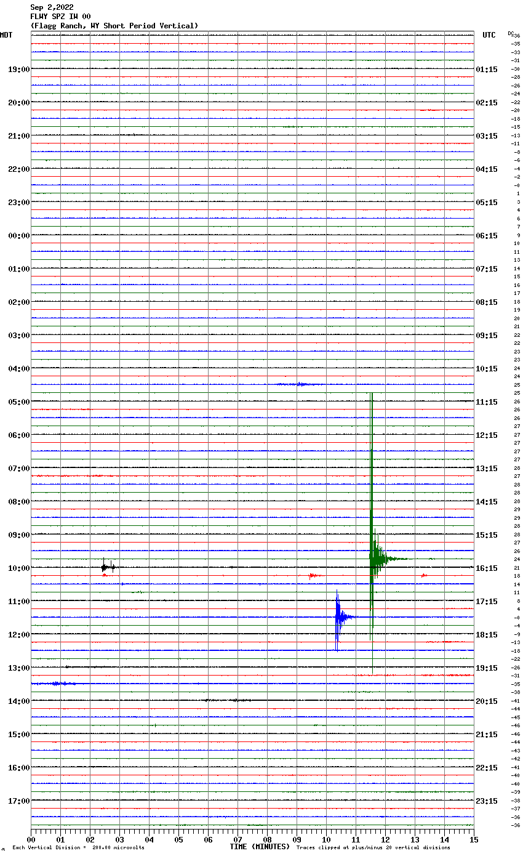523x856 pixels.
Task: Click minute 15 on the time axis
Action: (x=473, y=839)
